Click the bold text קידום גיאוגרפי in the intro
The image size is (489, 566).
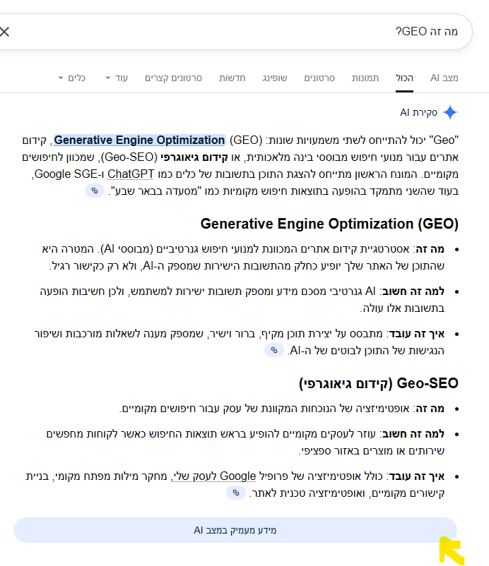(194, 157)
